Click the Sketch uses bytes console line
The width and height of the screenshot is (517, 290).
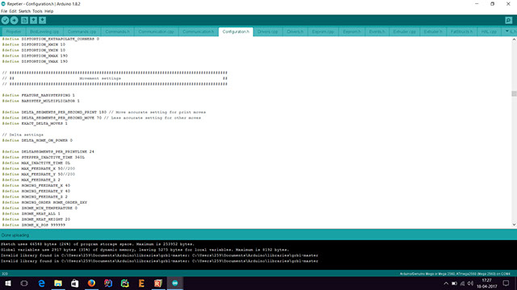(98, 244)
